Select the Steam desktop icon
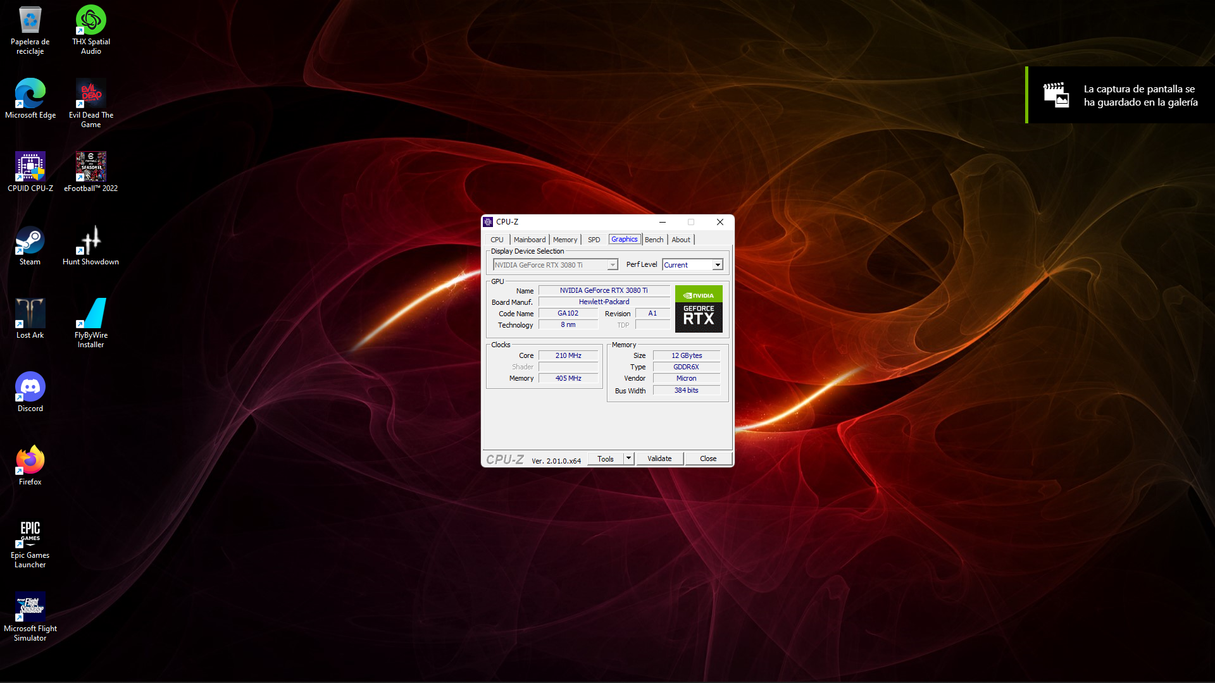The width and height of the screenshot is (1215, 683). 30,241
